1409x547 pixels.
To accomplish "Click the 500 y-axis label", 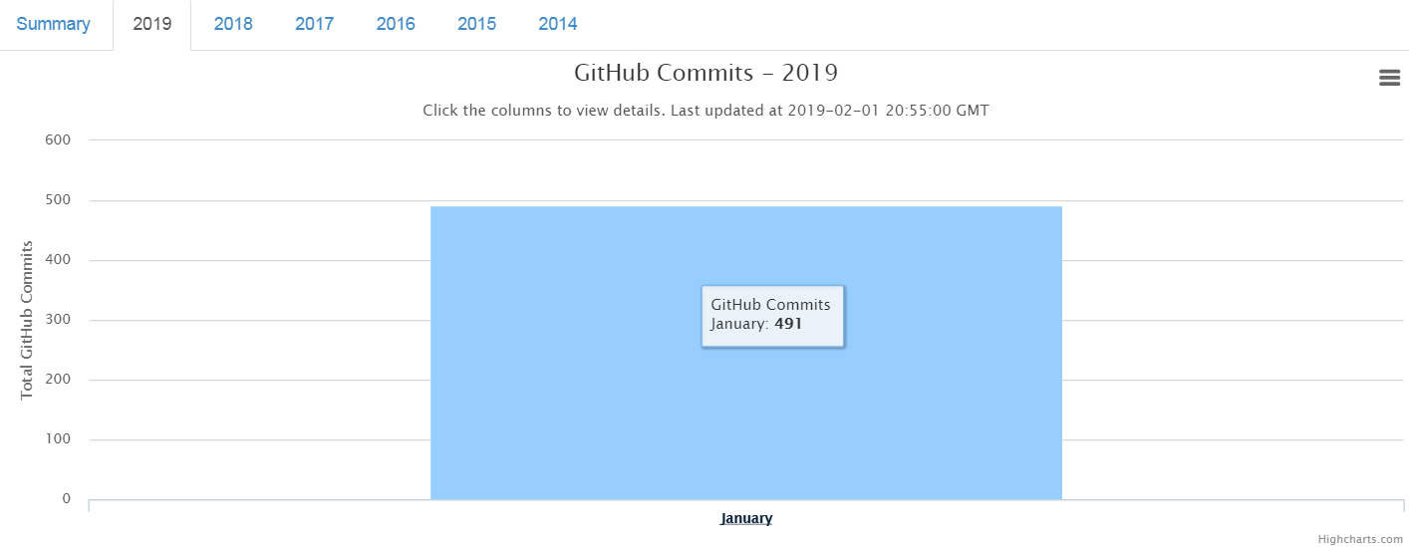I will [58, 199].
